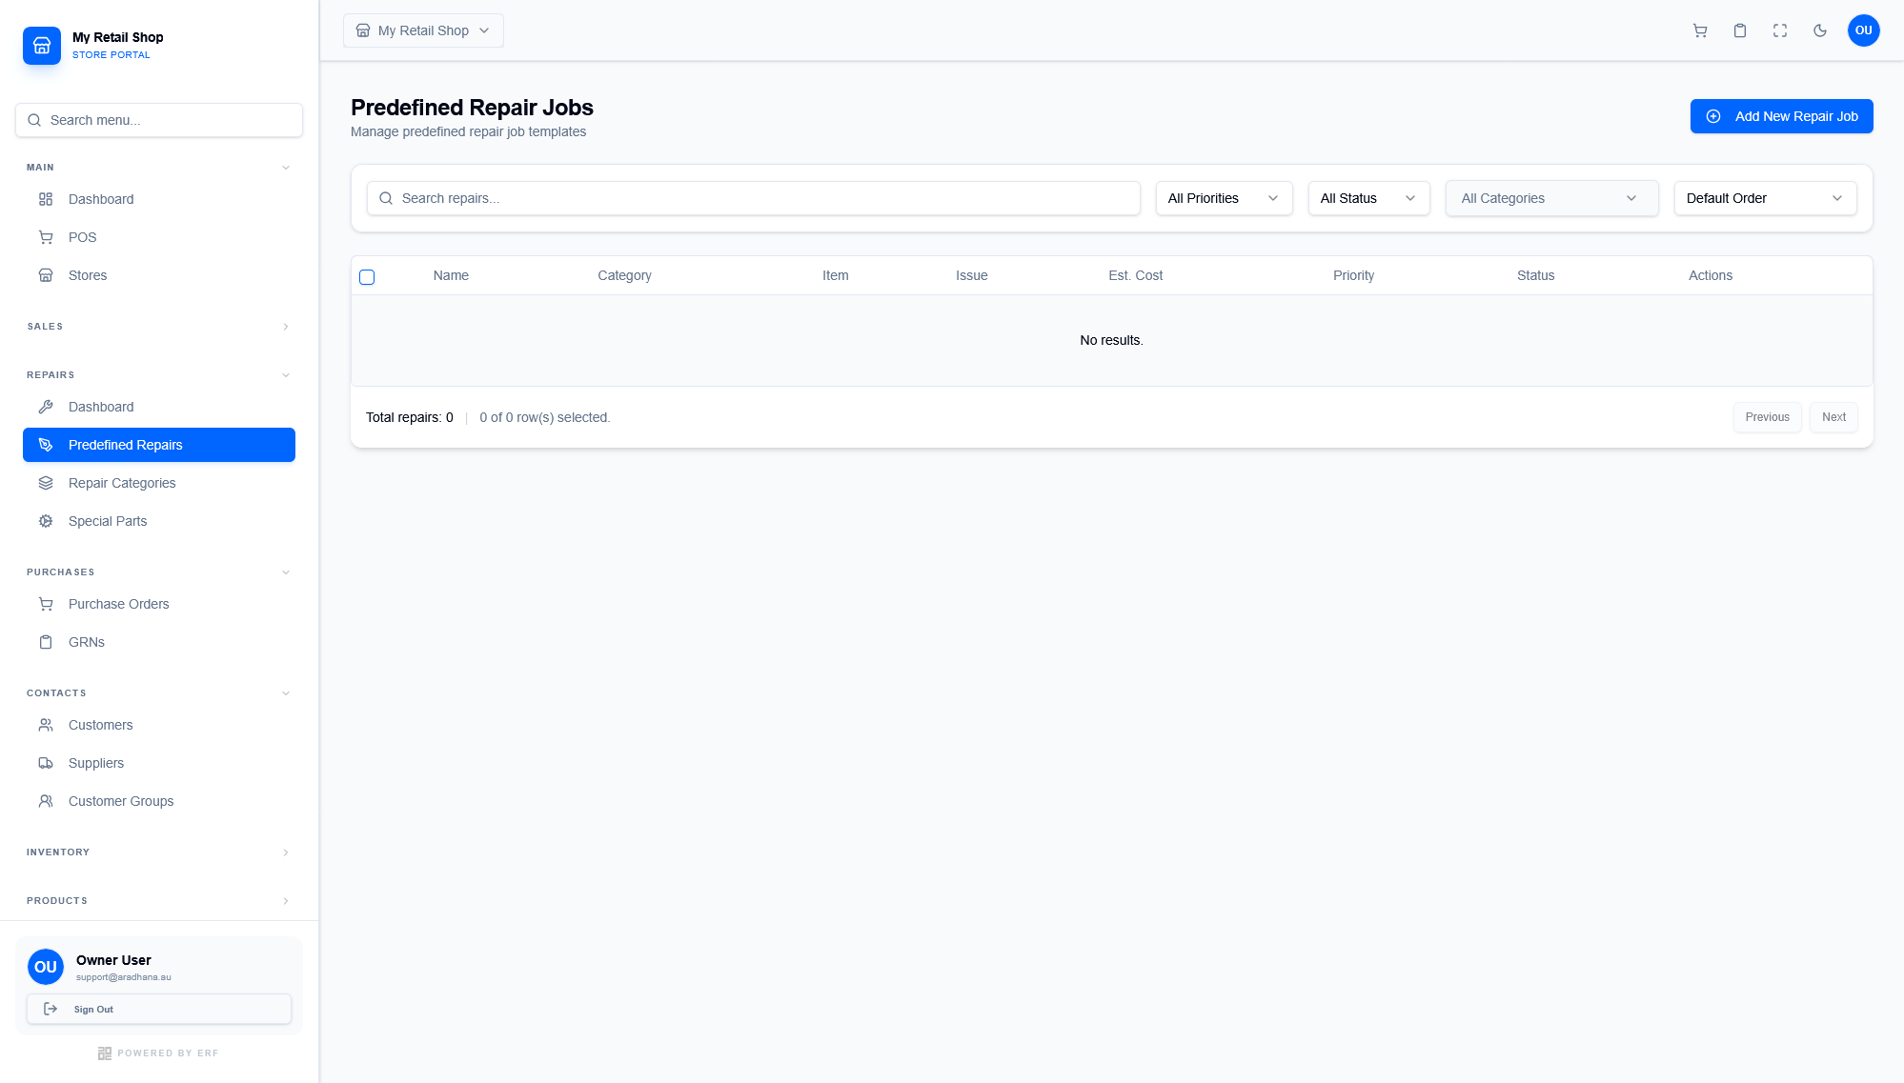Screen dimensions: 1904x1083
Task: Open Customer Groups page
Action: (158, 801)
